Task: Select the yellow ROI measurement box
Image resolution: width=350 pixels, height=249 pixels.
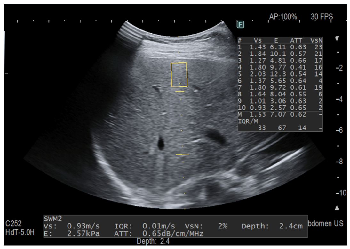Action: click(179, 75)
